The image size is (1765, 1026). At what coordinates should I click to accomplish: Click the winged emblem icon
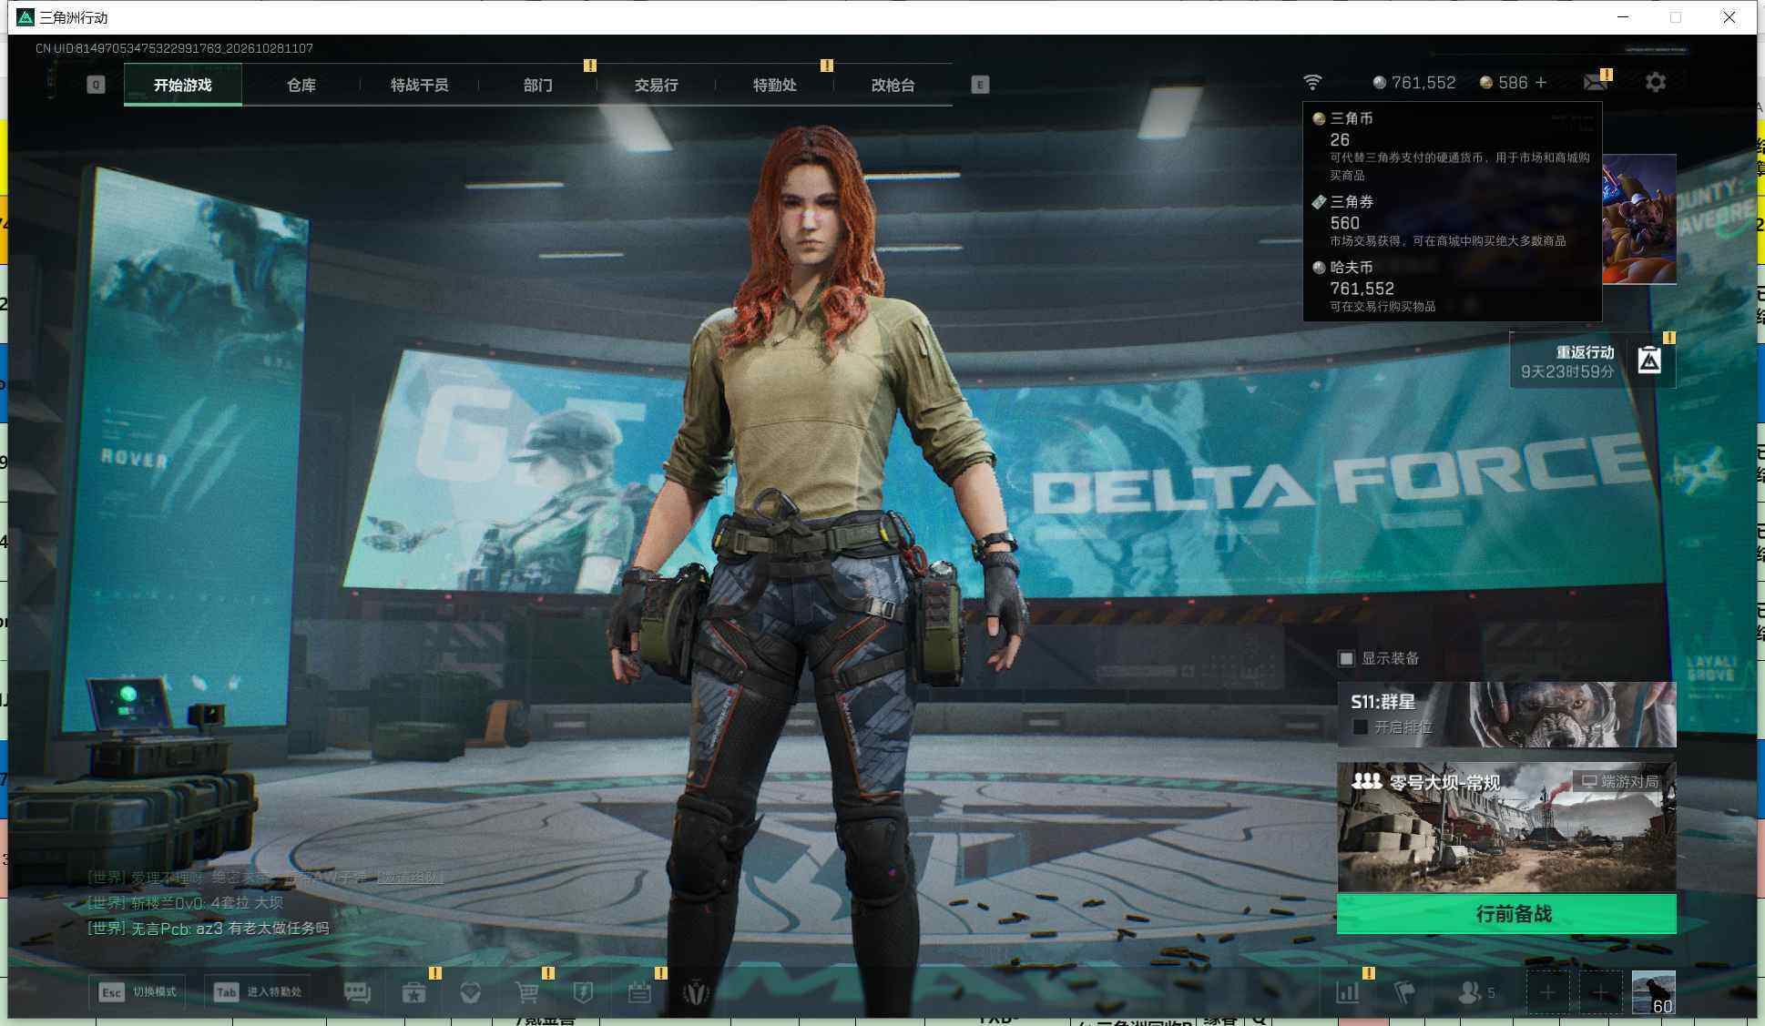pos(696,992)
